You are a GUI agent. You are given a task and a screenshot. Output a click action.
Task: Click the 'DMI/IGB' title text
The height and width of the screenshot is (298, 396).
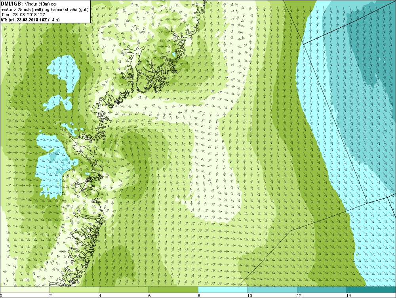click(11, 4)
